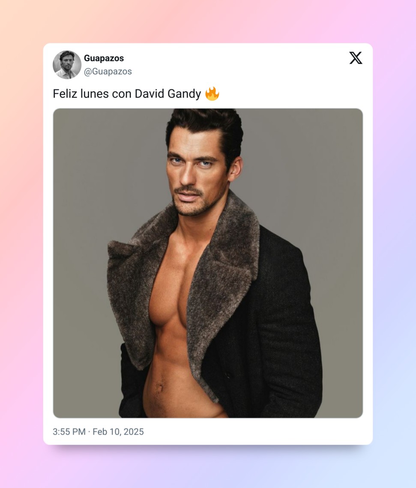Click the tweet text 'Feliz lunes con'
416x488 pixels.
click(x=92, y=94)
